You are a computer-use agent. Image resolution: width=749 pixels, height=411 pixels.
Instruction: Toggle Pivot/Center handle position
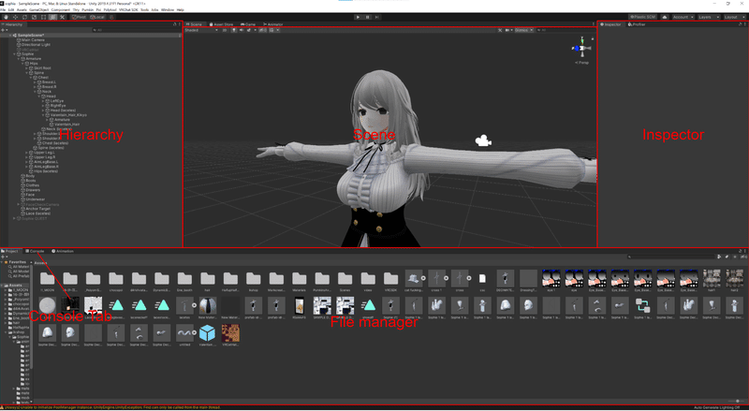click(80, 17)
